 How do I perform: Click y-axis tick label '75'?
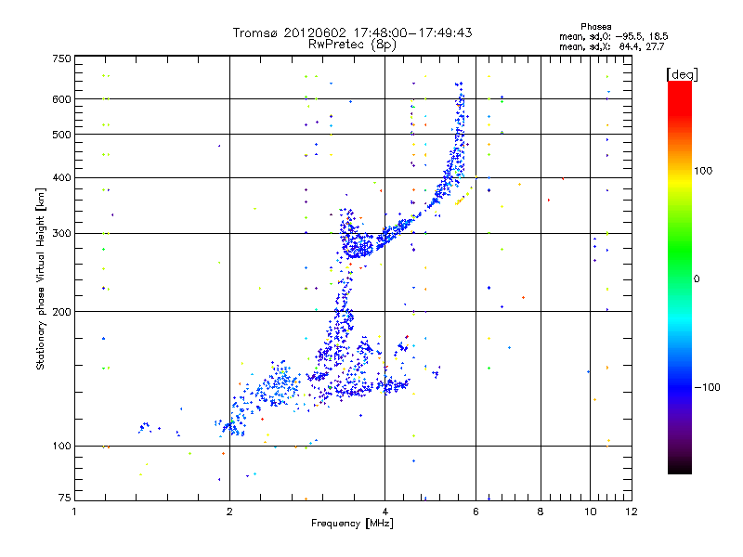pos(65,498)
